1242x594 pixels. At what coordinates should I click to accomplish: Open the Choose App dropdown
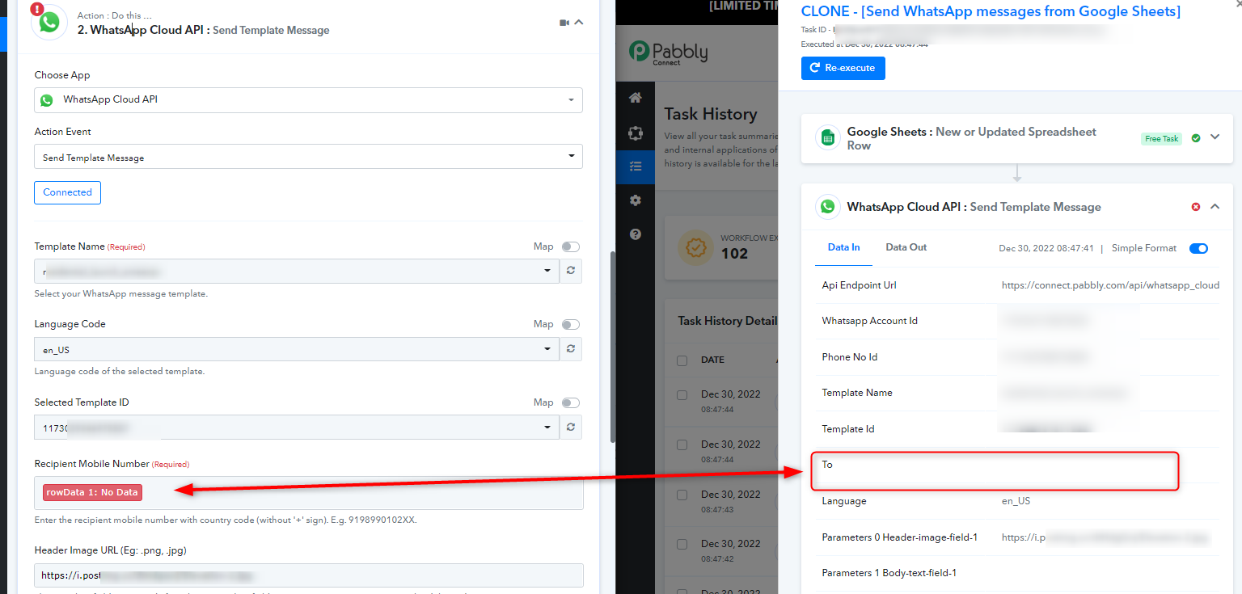coord(308,100)
